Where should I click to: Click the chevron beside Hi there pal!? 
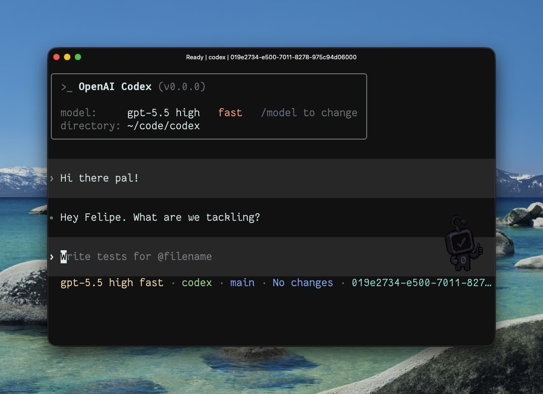[52, 178]
